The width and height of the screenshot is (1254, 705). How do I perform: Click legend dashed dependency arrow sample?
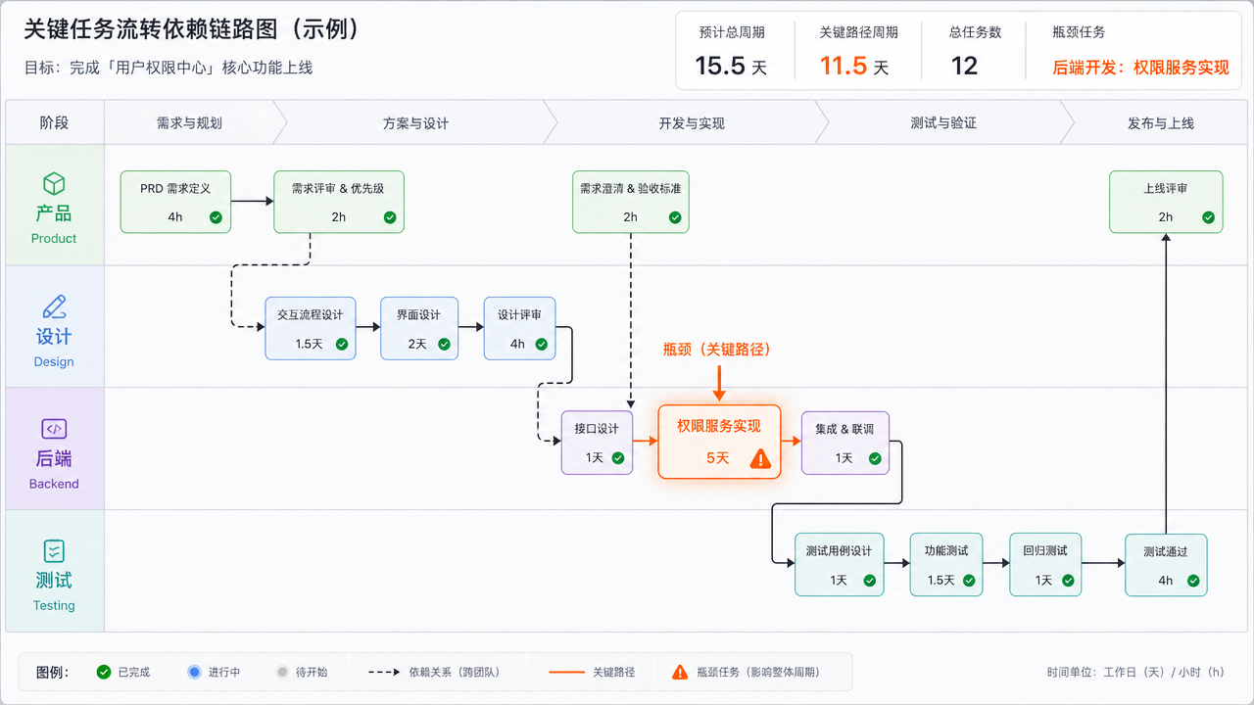pyautogui.click(x=384, y=672)
